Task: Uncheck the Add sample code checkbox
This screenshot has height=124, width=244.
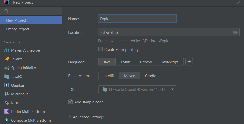Action: pos(71,102)
